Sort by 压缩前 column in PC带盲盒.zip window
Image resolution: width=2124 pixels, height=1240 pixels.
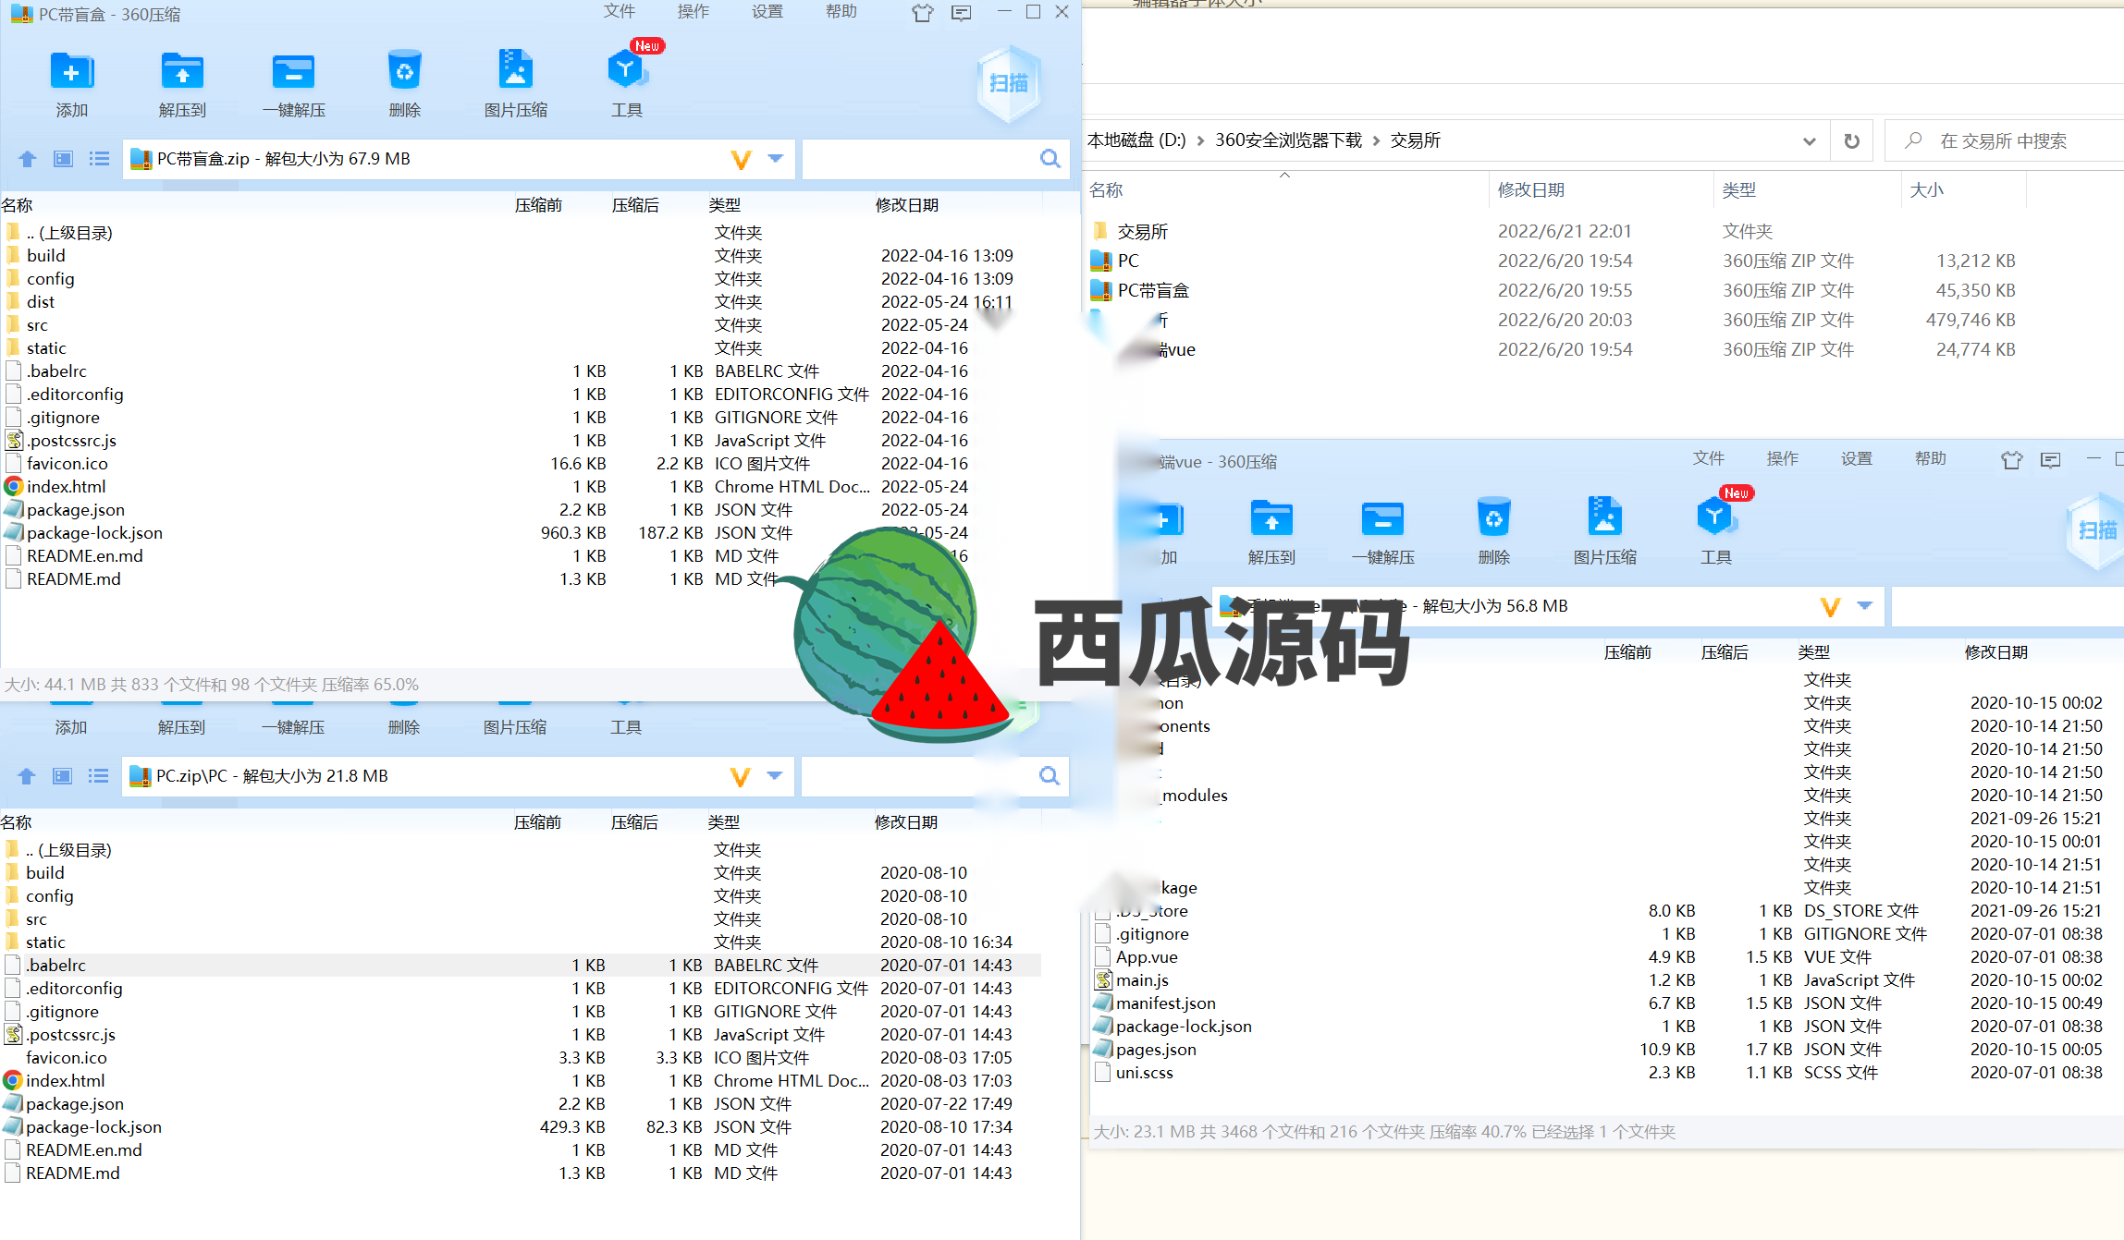point(538,205)
